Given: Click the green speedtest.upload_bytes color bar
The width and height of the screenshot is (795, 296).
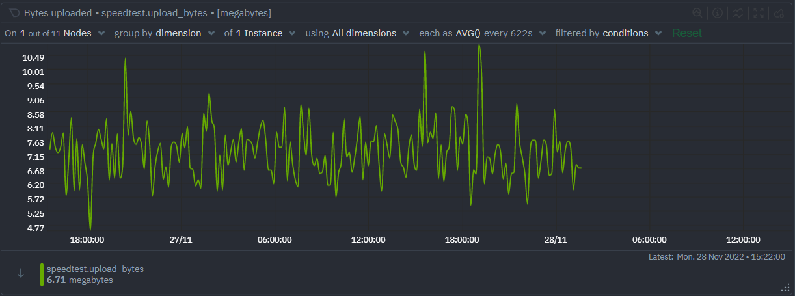Looking at the screenshot, I should pyautogui.click(x=42, y=275).
